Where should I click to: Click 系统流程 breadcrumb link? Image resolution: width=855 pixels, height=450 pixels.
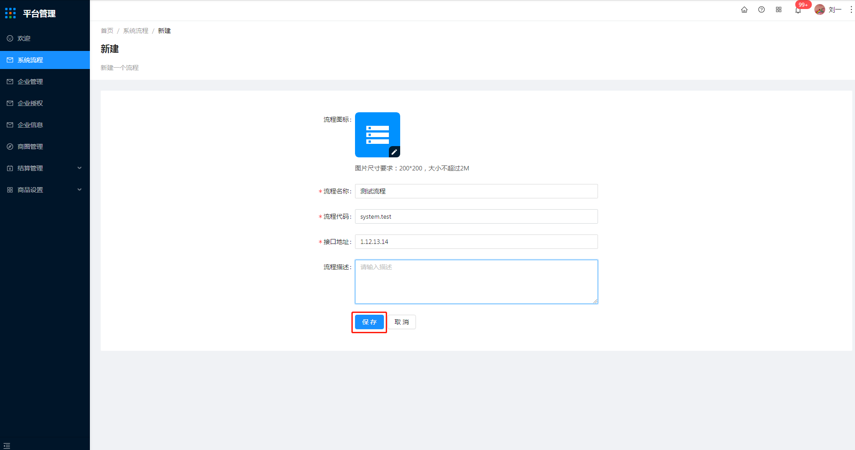pos(135,31)
